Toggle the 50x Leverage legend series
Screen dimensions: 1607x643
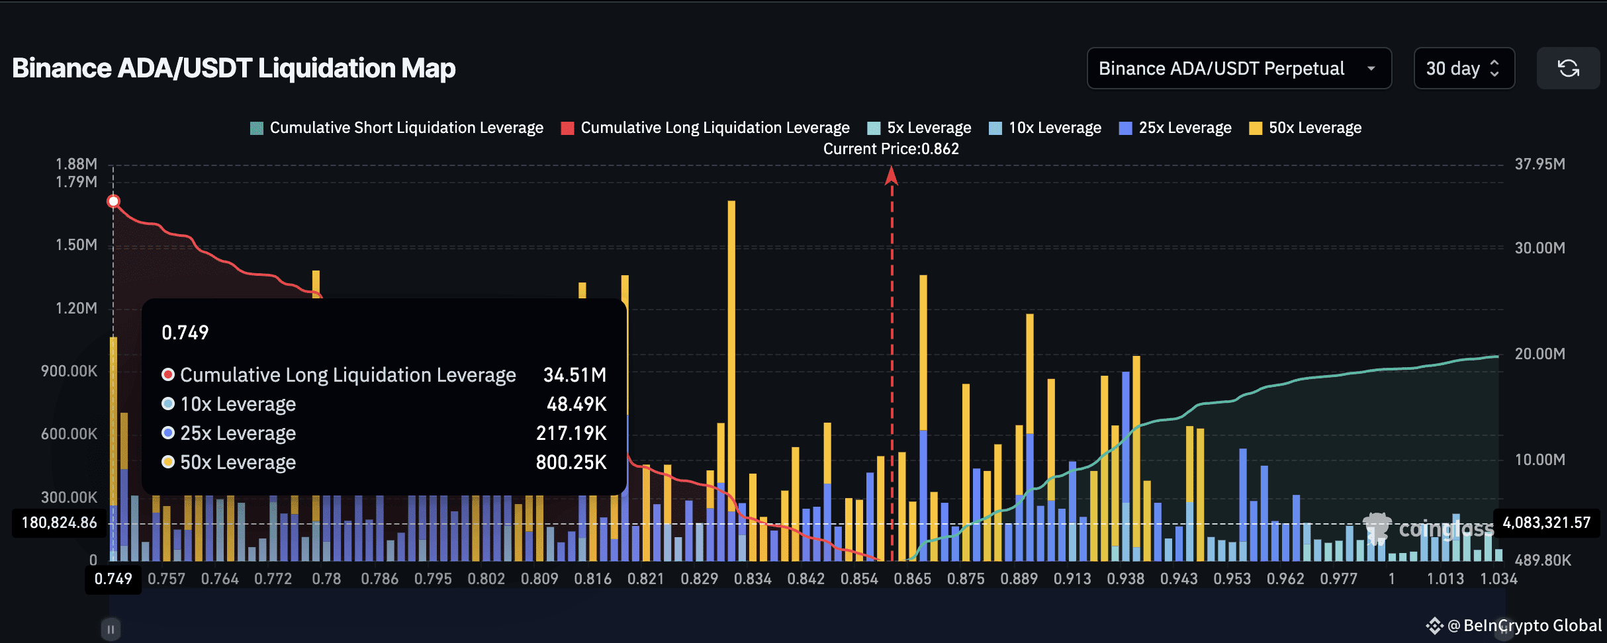pos(1305,128)
